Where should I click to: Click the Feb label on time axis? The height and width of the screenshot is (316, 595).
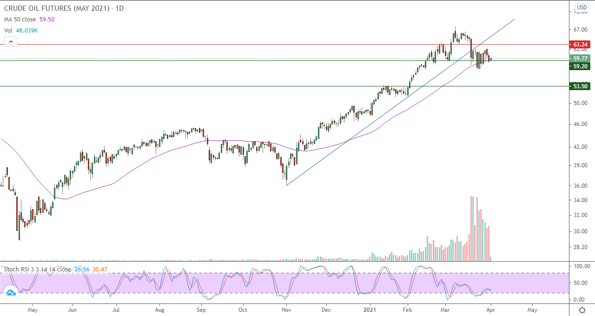point(407,309)
